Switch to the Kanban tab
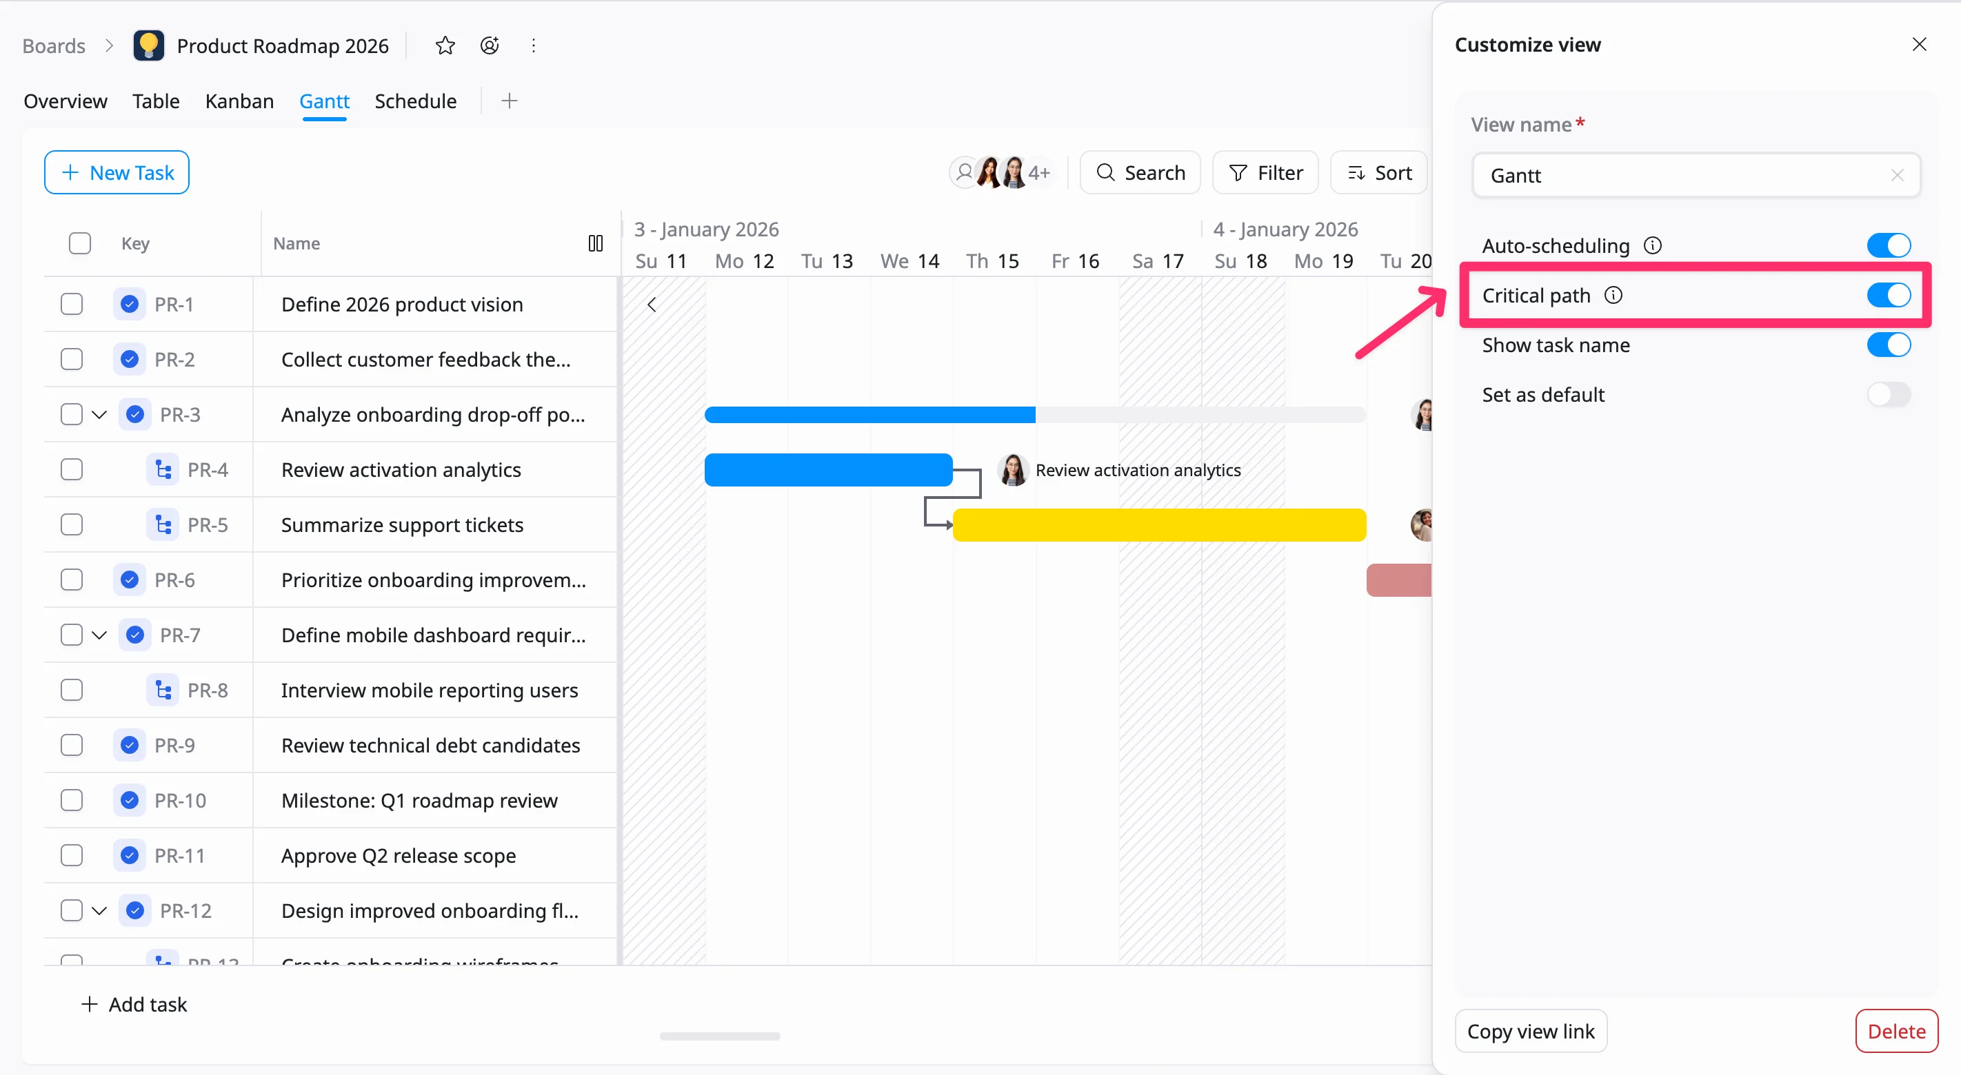The image size is (1961, 1075). (x=239, y=101)
